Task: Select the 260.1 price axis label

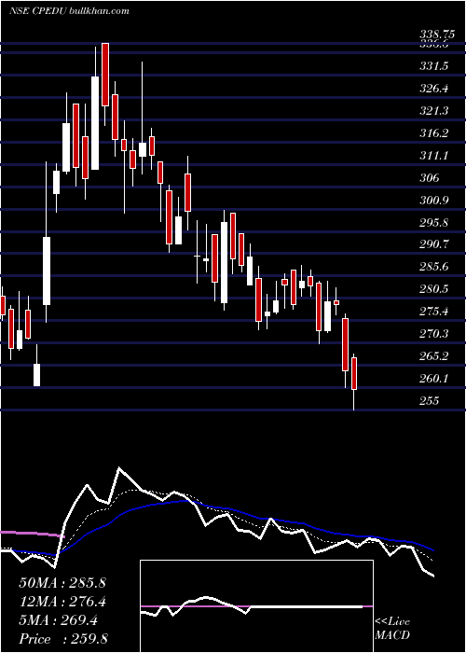Action: pyautogui.click(x=434, y=379)
